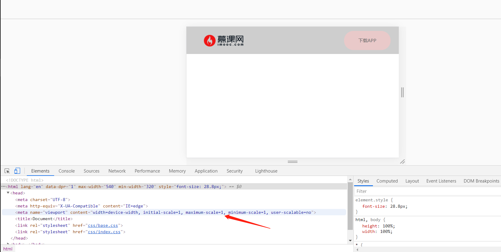Activate the inspect element picker icon
Image resolution: width=501 pixels, height=252 pixels.
[7, 171]
